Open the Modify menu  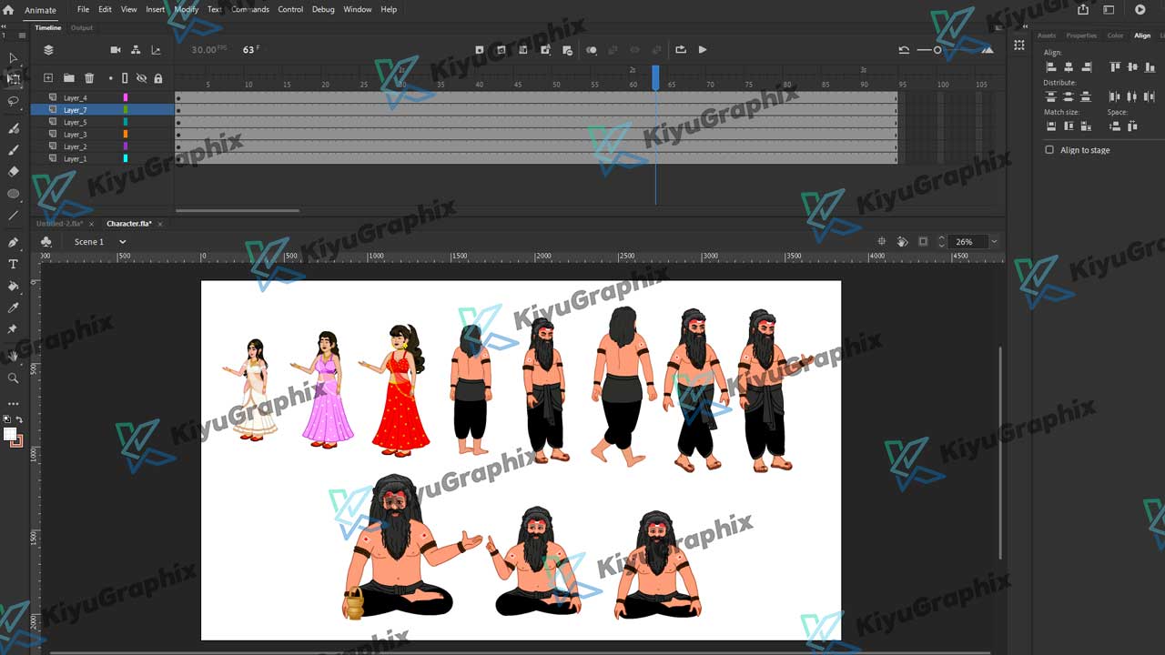point(186,9)
